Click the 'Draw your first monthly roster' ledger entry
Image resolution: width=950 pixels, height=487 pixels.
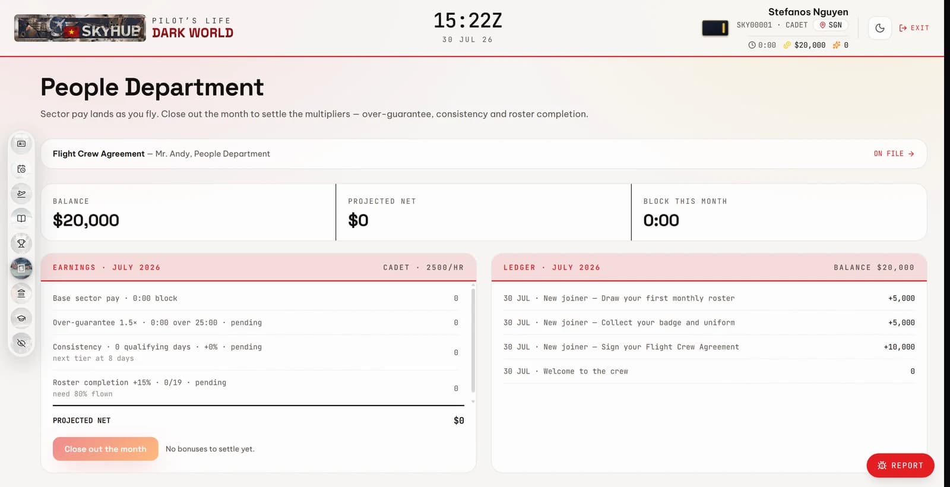pyautogui.click(x=709, y=298)
